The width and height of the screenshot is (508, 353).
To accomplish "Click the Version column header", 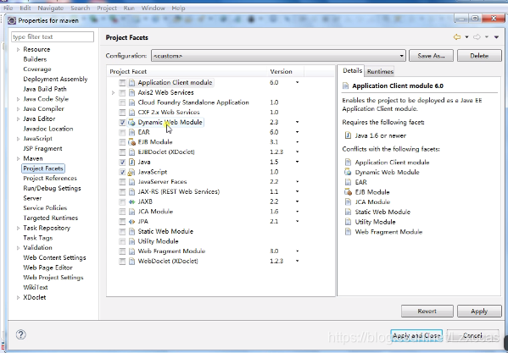I will pyautogui.click(x=286, y=71).
